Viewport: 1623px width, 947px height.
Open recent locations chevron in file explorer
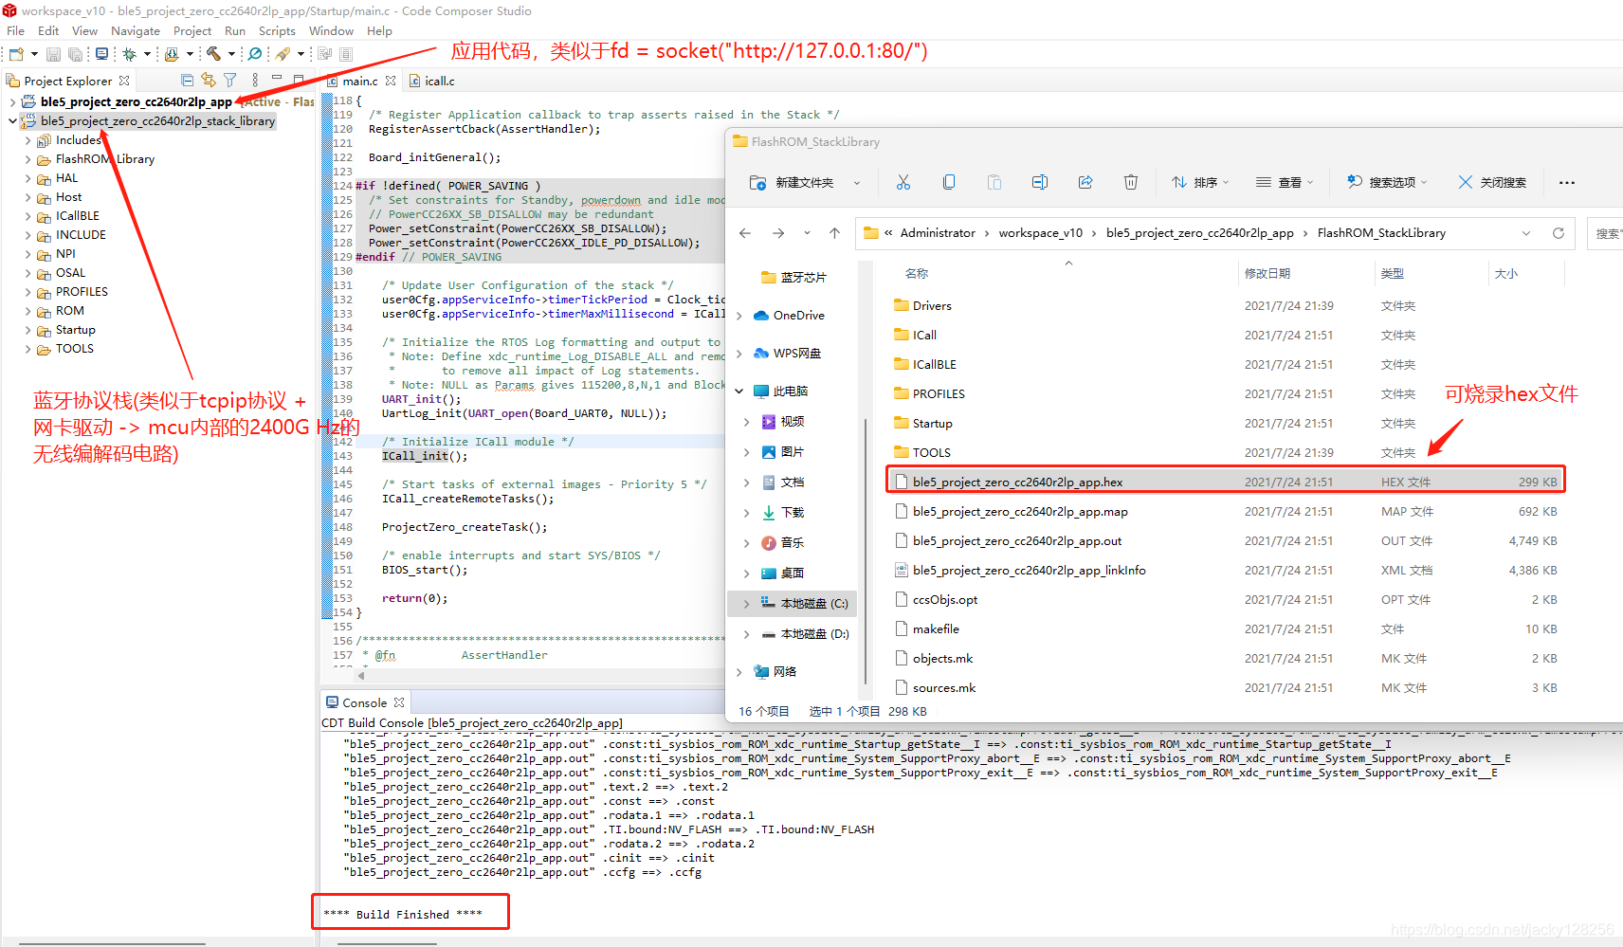click(807, 233)
